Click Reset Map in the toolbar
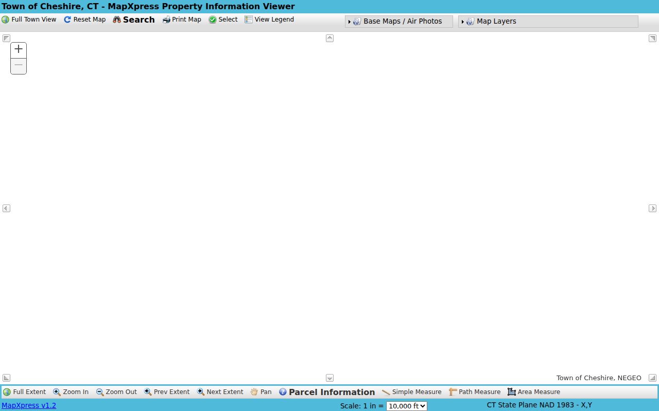The width and height of the screenshot is (659, 411). coord(84,20)
